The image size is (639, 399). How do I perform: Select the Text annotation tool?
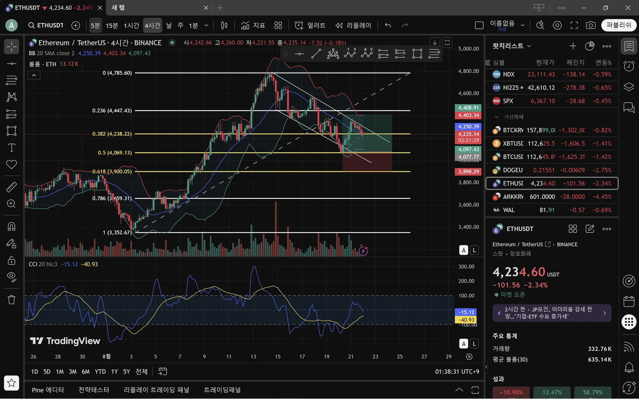[x=11, y=148]
